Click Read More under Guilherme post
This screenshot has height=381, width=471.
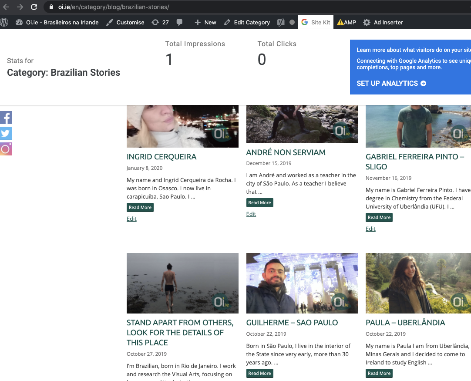(259, 373)
